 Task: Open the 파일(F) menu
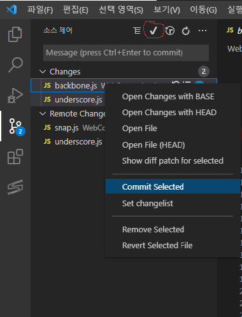pos(40,10)
